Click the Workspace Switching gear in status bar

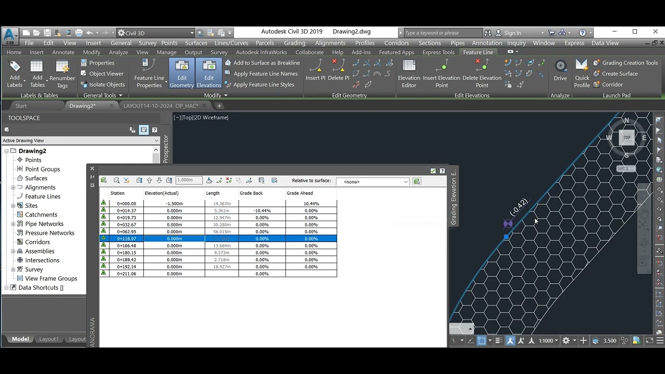pos(566,341)
